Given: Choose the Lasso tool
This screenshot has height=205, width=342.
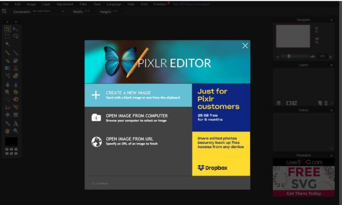Looking at the screenshot, I should tap(15, 37).
